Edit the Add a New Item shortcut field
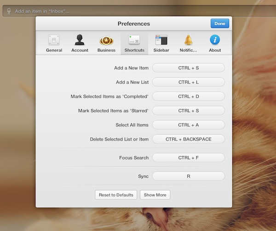Viewport: 276px width, 231px height. coord(189,68)
